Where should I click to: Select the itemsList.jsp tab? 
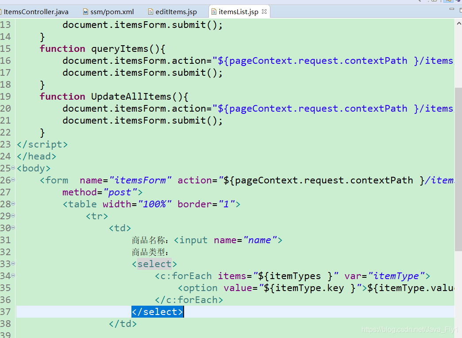pos(239,12)
